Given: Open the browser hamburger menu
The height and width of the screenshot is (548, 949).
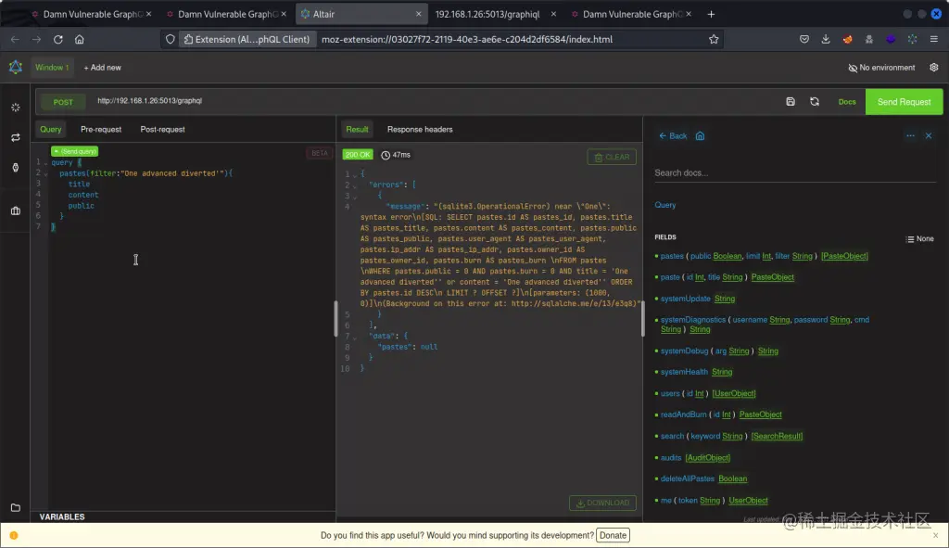Looking at the screenshot, I should click(934, 39).
